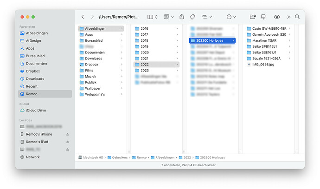Open the group-by grid dropdown

point(169,17)
